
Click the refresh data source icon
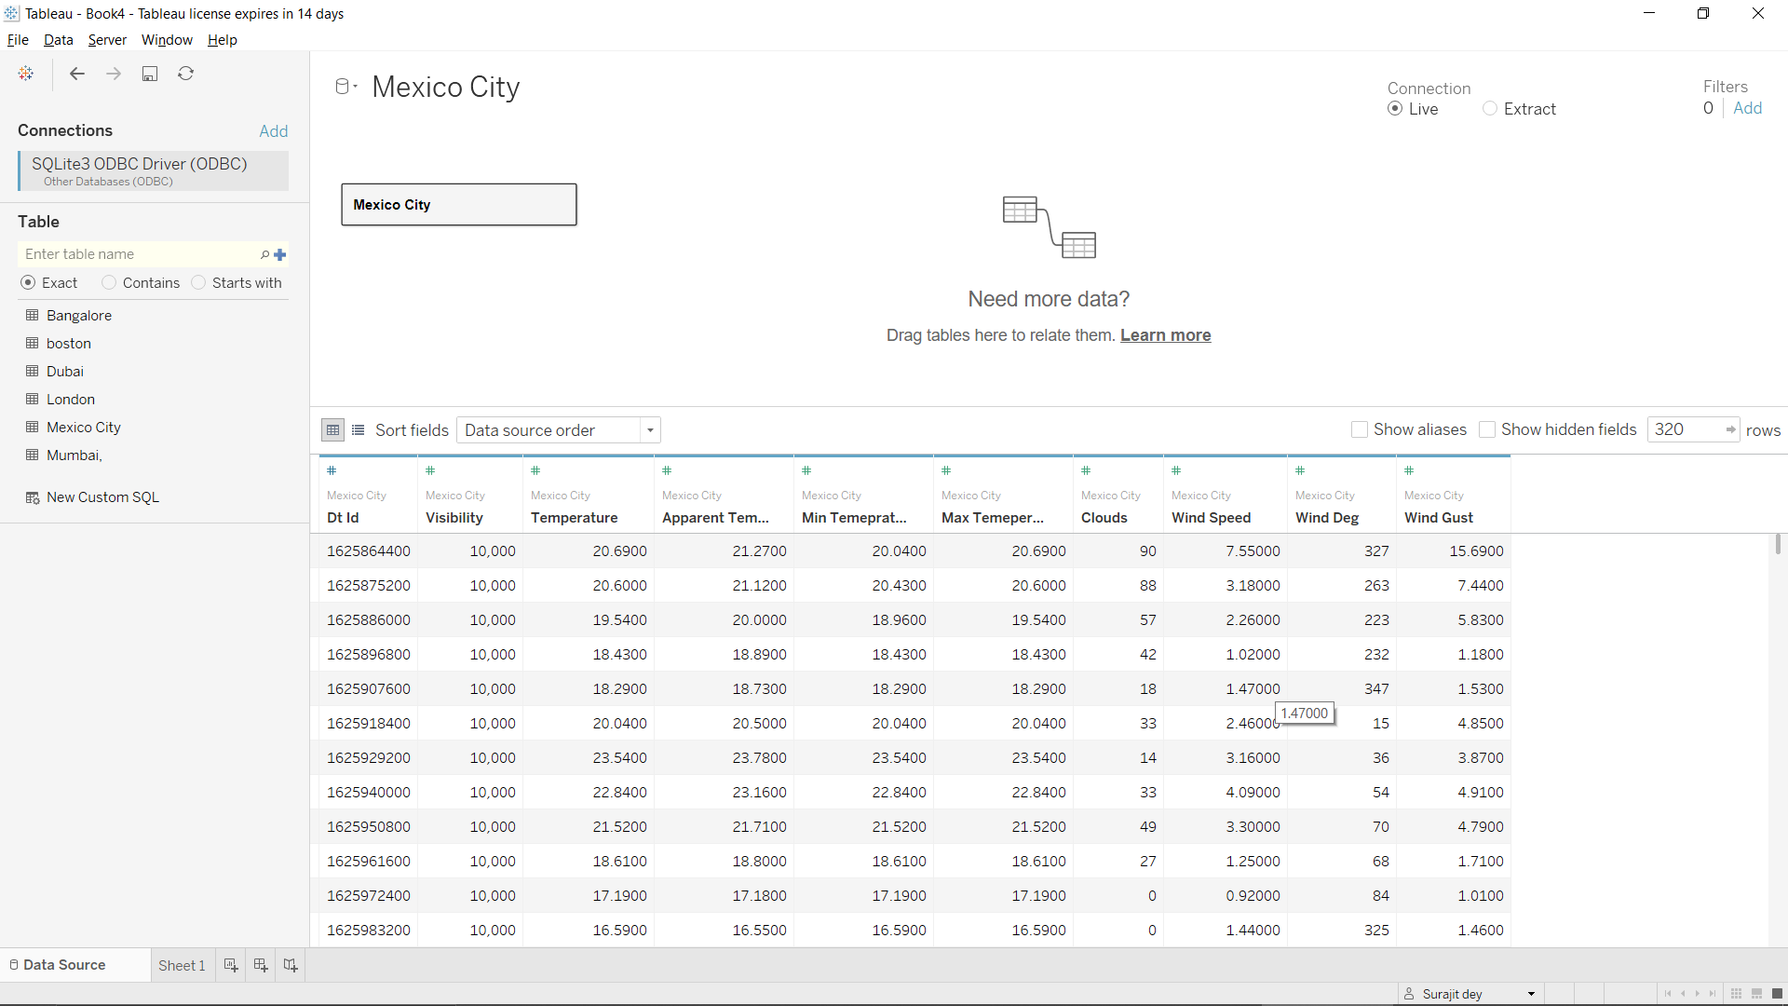(186, 74)
